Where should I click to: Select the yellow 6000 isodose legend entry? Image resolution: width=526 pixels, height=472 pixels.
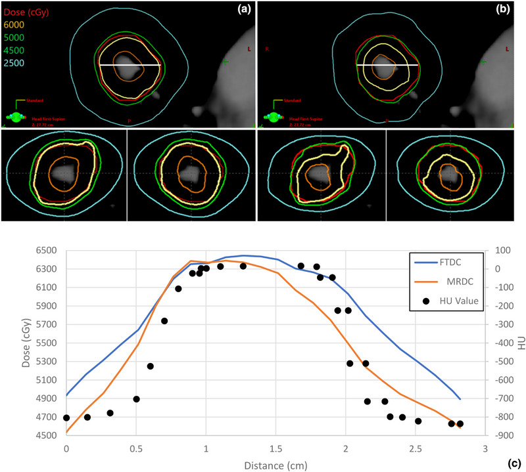pos(14,25)
